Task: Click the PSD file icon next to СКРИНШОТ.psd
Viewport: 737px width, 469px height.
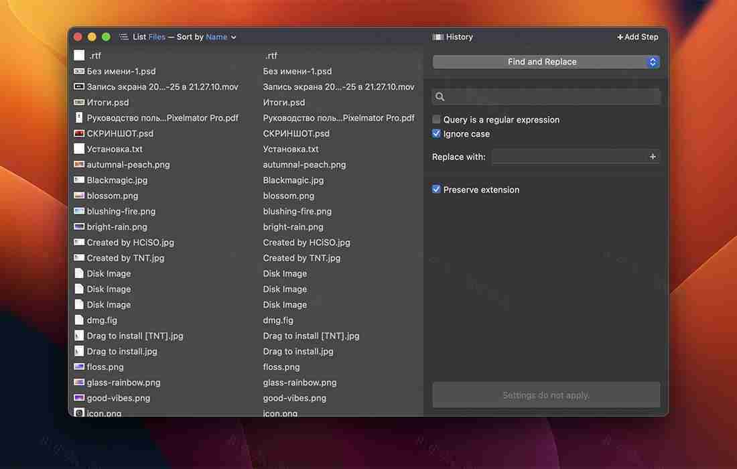Action: tap(80, 133)
